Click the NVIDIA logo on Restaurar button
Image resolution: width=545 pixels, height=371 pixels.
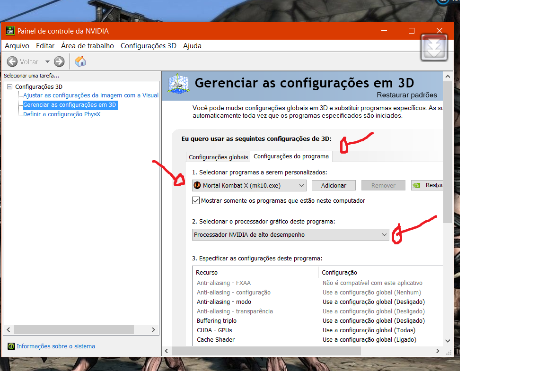(x=416, y=185)
